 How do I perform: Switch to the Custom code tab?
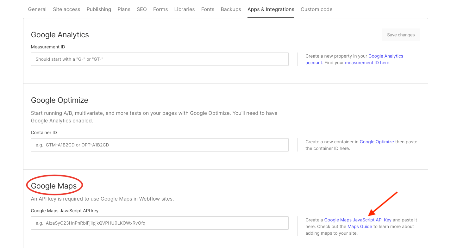pos(316,9)
